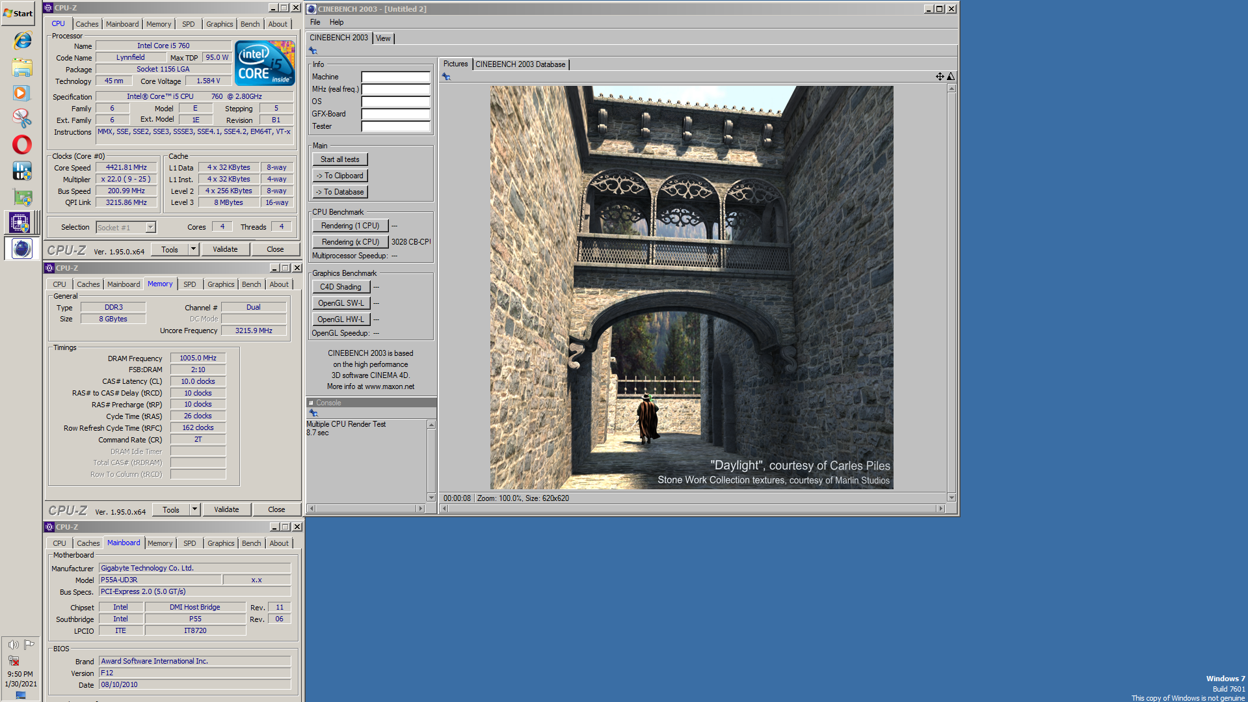Click the rendered Daylight courtyard image

click(691, 287)
